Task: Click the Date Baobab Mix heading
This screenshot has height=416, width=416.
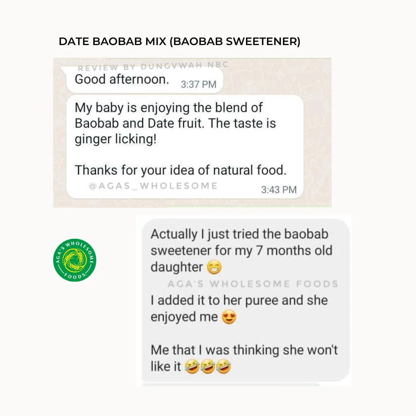Action: click(x=179, y=41)
